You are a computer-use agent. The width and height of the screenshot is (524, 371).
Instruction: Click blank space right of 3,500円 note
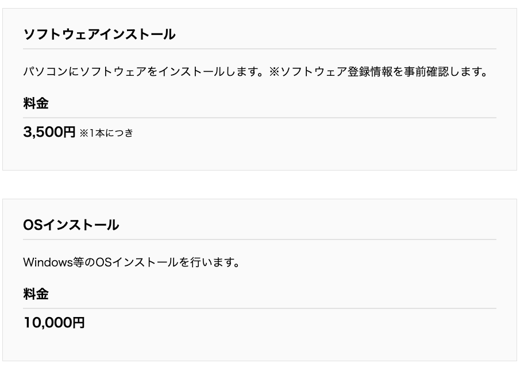click(316, 133)
